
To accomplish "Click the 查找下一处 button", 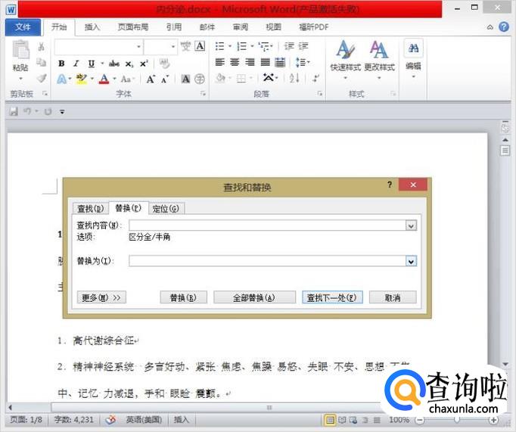I will click(x=331, y=297).
